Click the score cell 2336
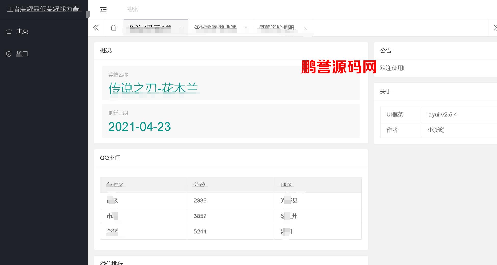 point(231,201)
